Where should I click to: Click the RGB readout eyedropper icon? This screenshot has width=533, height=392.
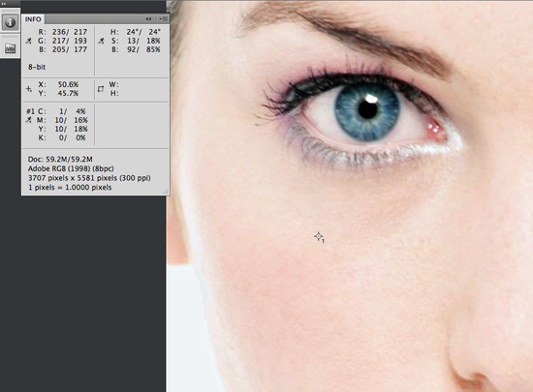click(29, 41)
